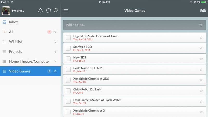Image resolution: width=208 pixels, height=117 pixels.
Task: Click list icon beside Home Theatre/Computer
Action: pyautogui.click(x=4, y=61)
